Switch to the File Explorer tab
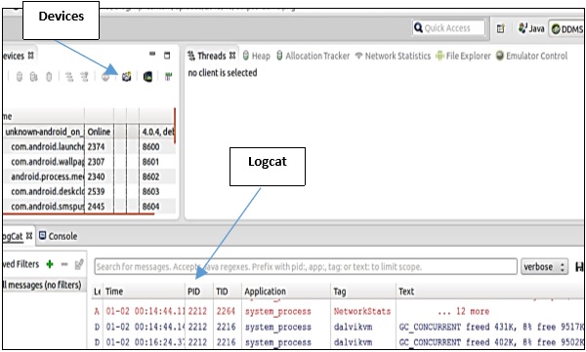Image resolution: width=586 pixels, height=352 pixels. pos(463,56)
